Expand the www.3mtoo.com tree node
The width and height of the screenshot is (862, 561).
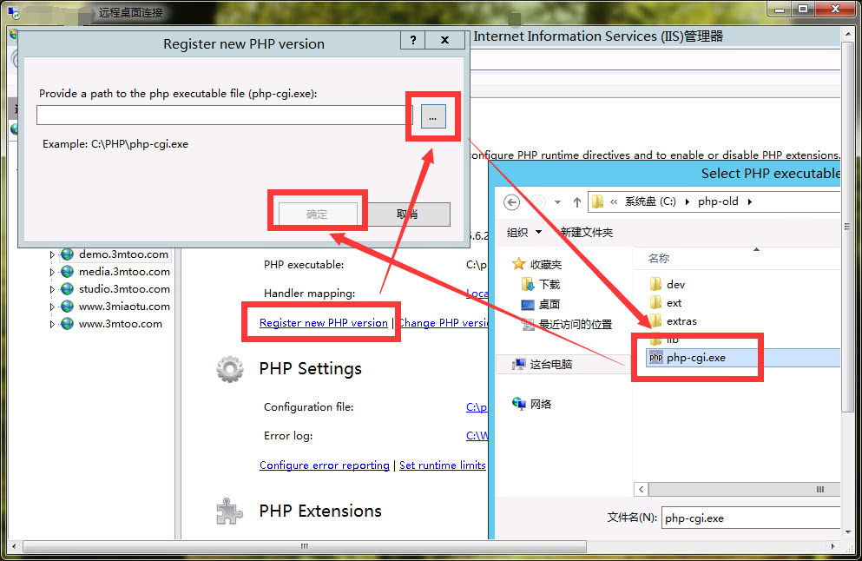tap(54, 322)
